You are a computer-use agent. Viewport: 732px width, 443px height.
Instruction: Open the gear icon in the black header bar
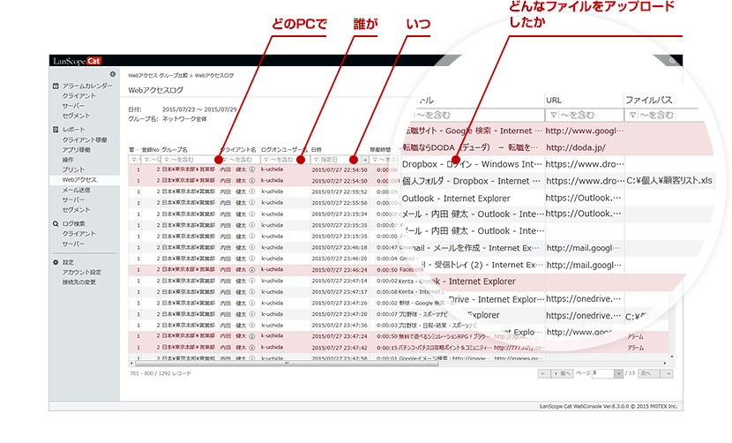671,61
